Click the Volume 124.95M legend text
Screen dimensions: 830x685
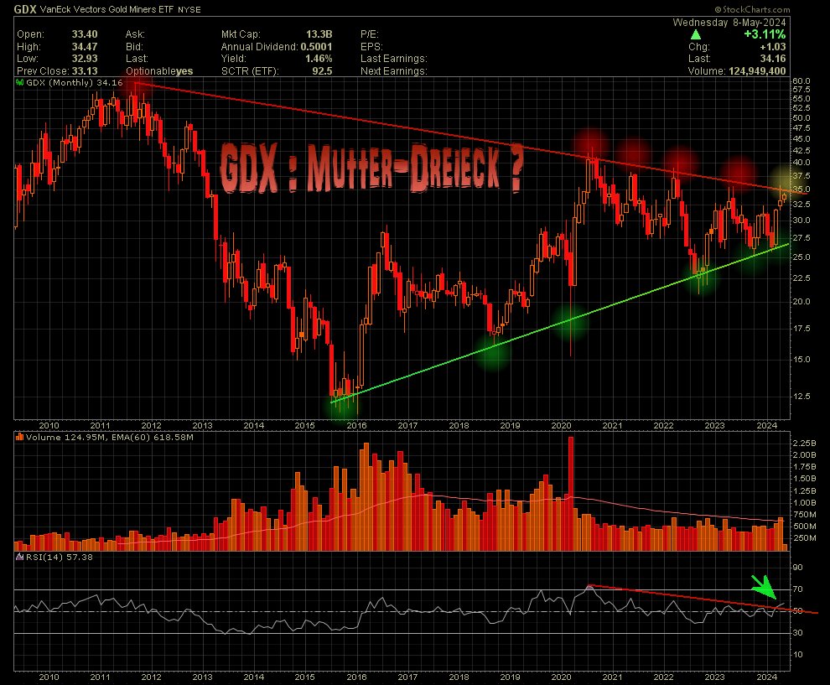click(x=67, y=438)
